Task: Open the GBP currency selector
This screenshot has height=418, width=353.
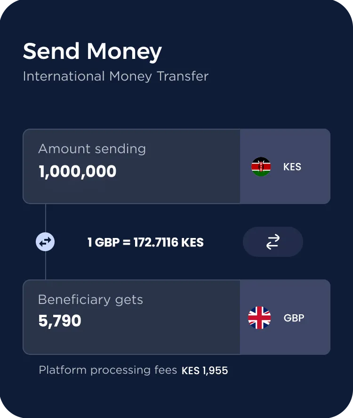Action: (x=285, y=317)
